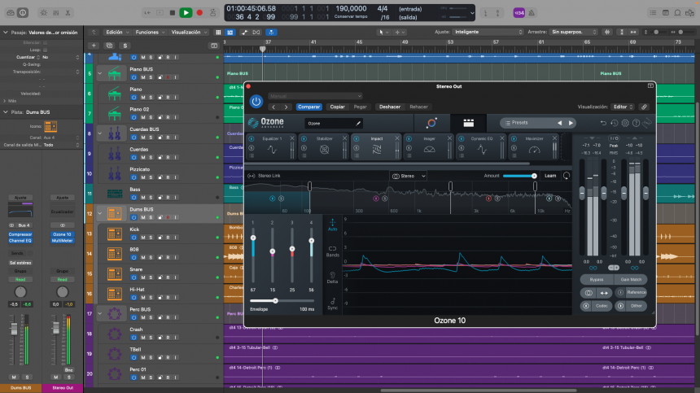Viewport: 700px width, 393px height.
Task: Click the Piano 02 track icon
Action: coord(114,113)
